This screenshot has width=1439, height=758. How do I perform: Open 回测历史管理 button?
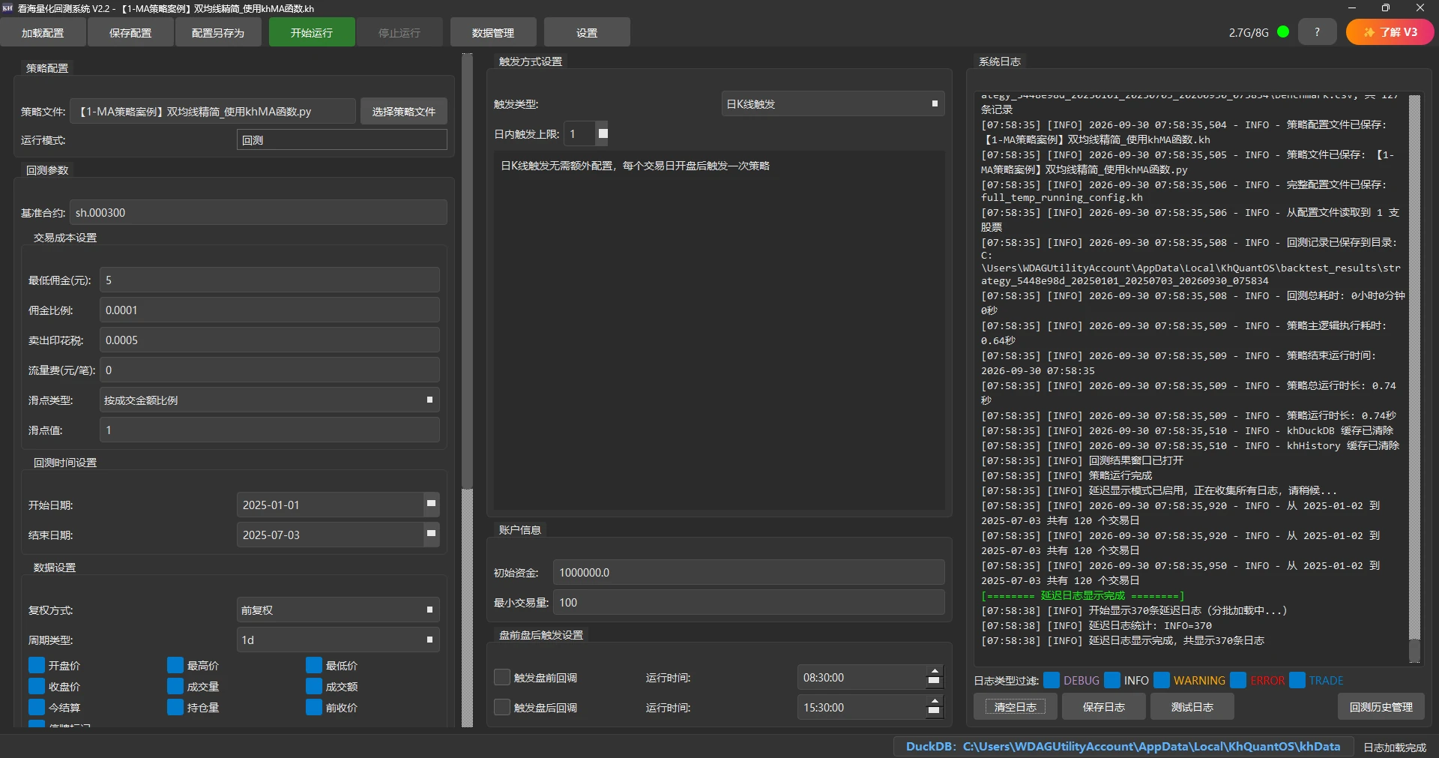pos(1381,706)
